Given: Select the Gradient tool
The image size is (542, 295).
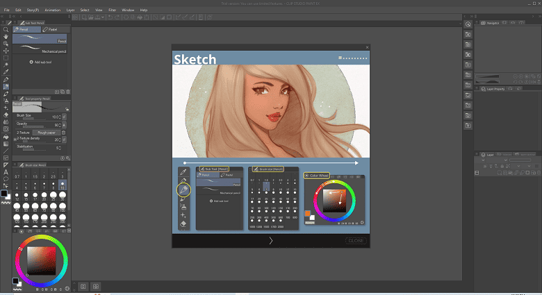Looking at the screenshot, I should coord(6,144).
